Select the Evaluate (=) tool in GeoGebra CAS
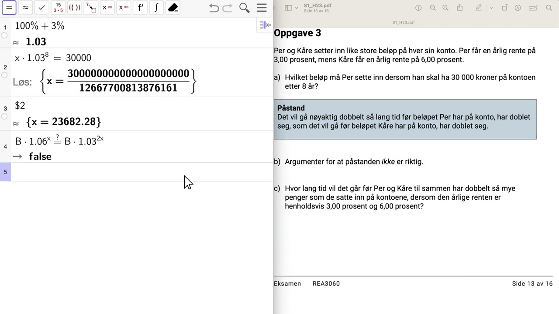The image size is (559, 314). [x=9, y=7]
